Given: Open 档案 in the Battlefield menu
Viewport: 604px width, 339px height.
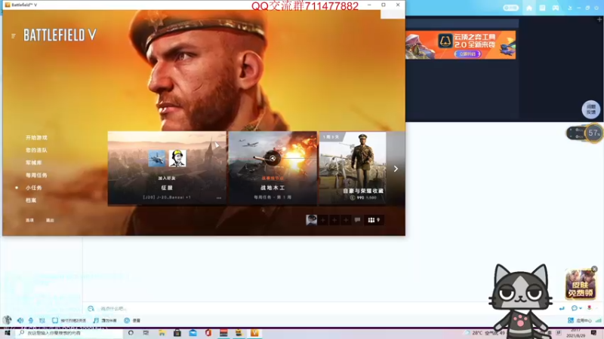Looking at the screenshot, I should [x=31, y=200].
